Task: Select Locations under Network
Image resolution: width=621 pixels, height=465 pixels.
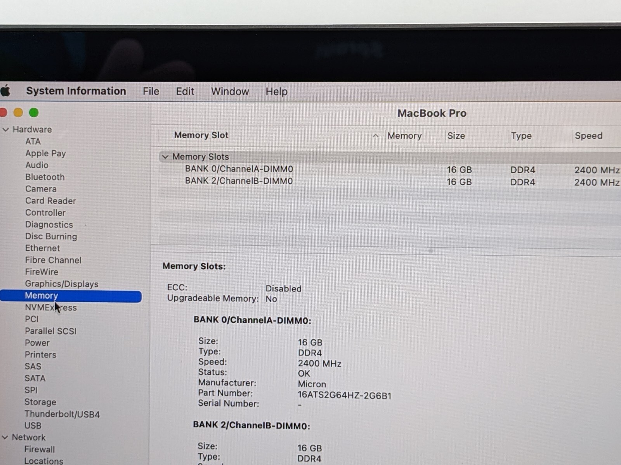Action: (x=43, y=461)
